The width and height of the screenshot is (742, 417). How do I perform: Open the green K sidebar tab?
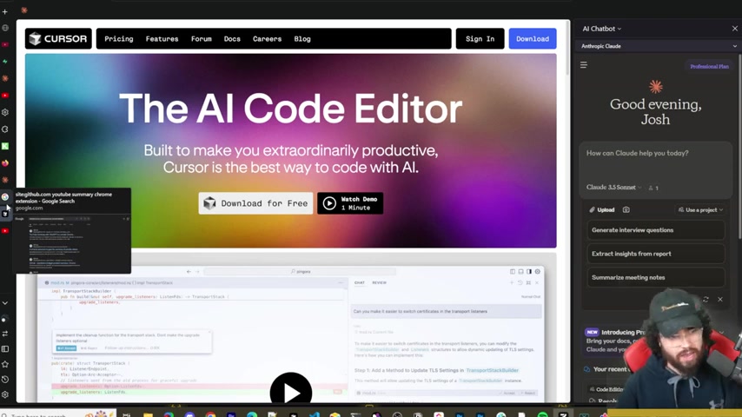(5, 146)
